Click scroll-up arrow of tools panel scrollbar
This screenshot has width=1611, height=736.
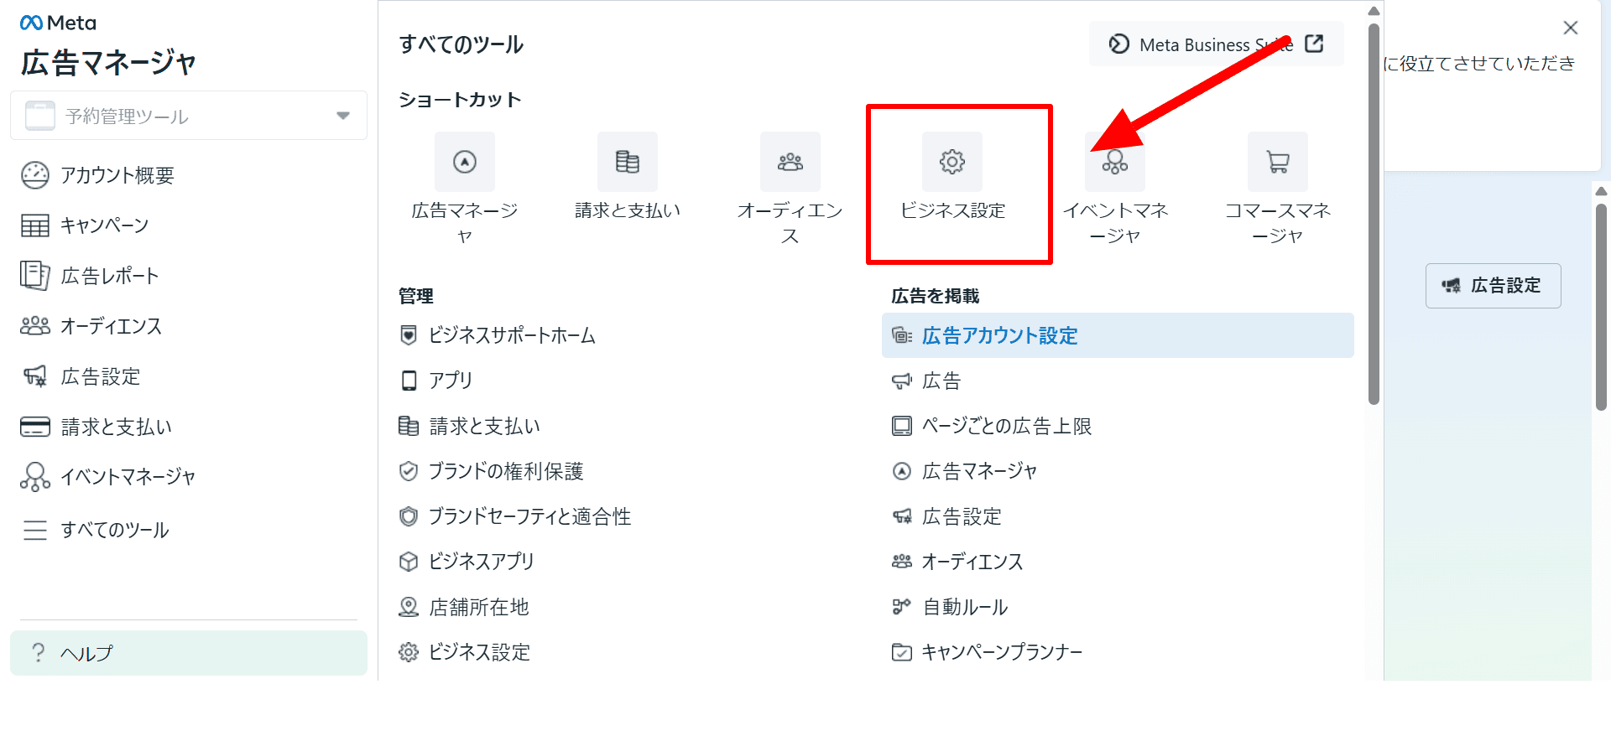(1374, 11)
